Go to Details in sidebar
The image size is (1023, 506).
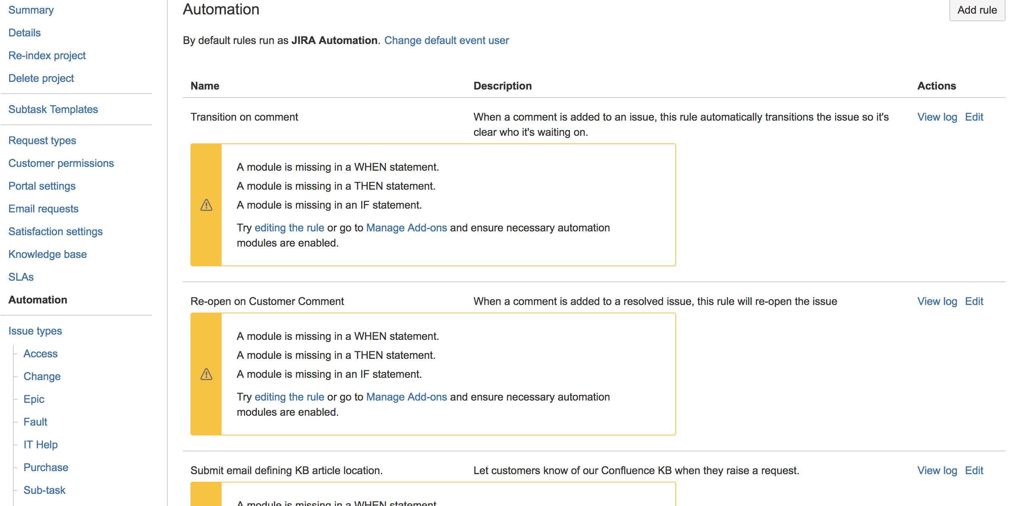25,33
